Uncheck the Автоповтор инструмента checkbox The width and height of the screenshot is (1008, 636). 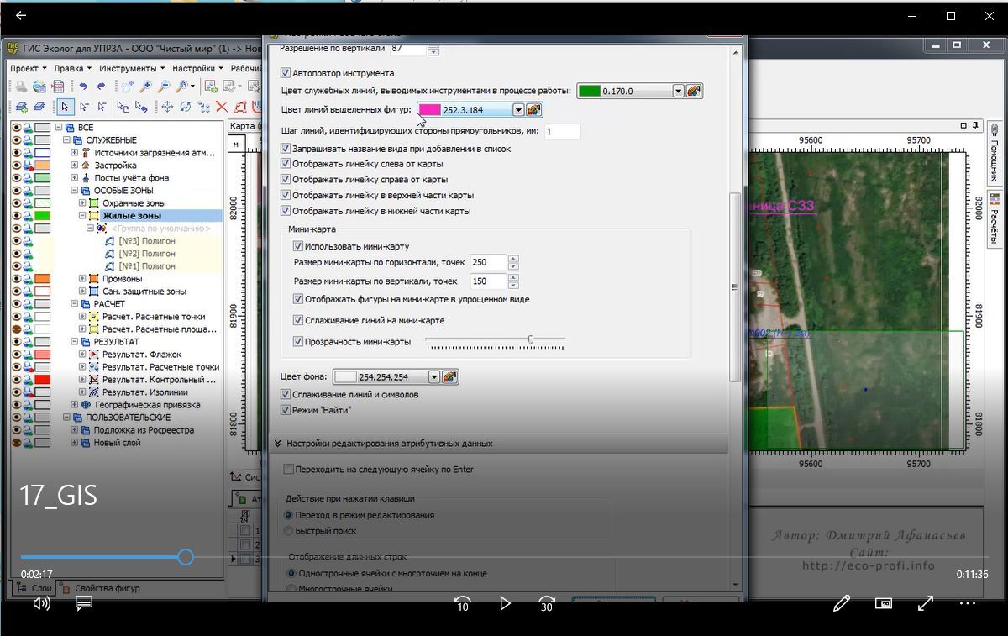click(x=286, y=73)
